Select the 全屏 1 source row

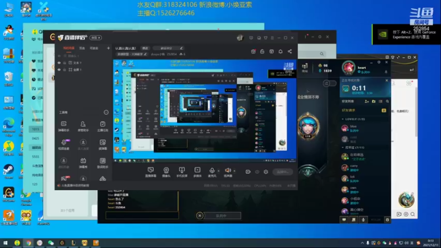click(84, 69)
